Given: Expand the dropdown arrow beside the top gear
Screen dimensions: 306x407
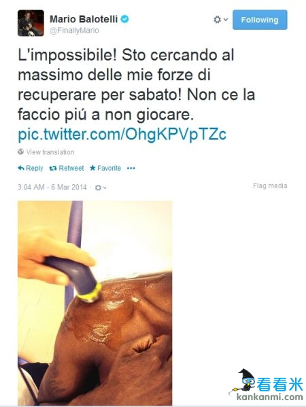Looking at the screenshot, I should 226,20.
